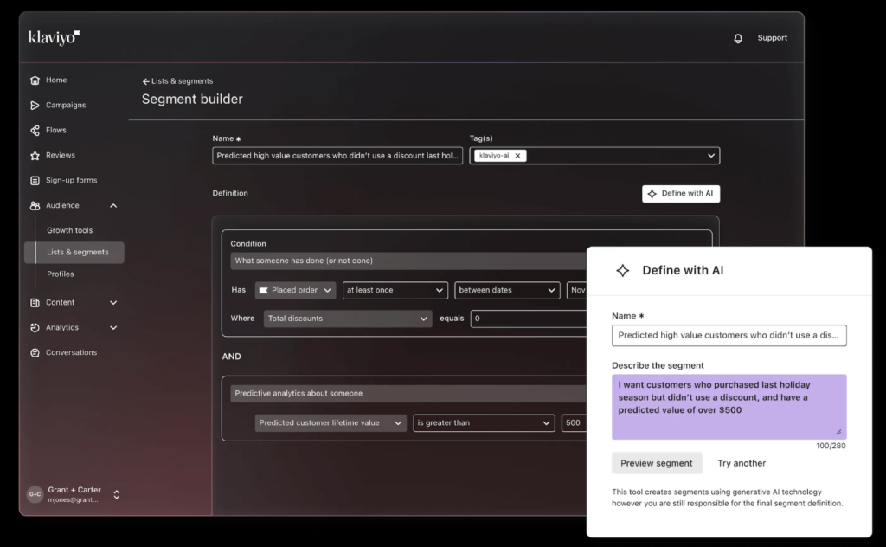886x547 pixels.
Task: Open the 'at least once' dropdown
Action: (395, 291)
